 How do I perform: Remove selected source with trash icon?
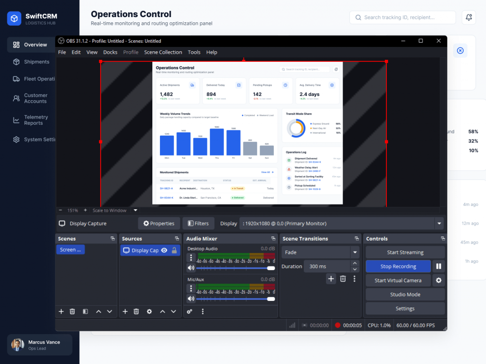pos(136,311)
